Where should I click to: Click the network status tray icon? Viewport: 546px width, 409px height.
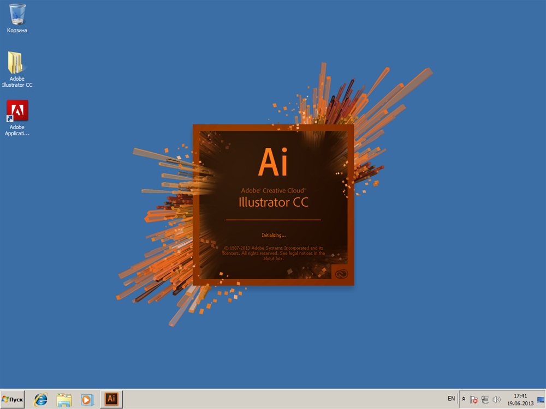point(485,399)
